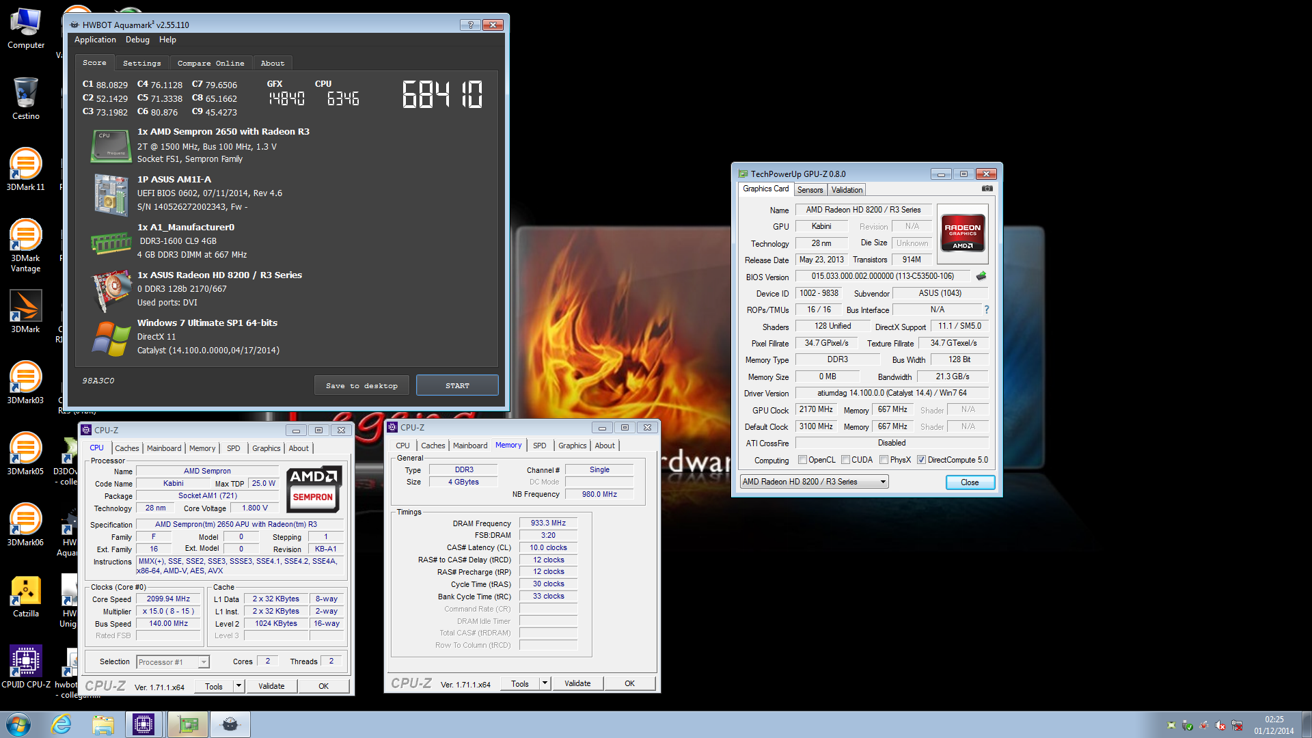Switch to CPU-Z taskbar button

[143, 724]
